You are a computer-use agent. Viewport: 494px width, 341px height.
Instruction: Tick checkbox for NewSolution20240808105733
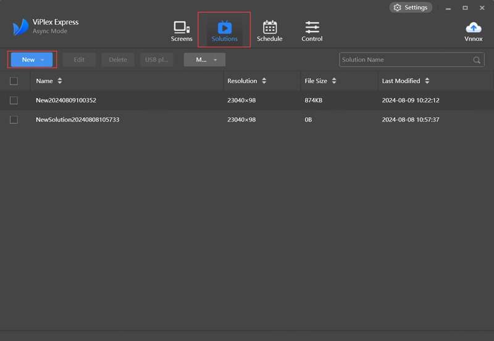click(x=14, y=120)
